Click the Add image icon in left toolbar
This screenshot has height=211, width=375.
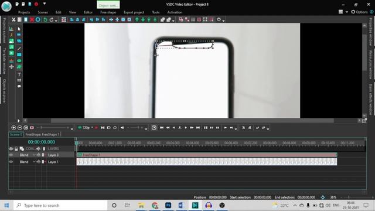point(12,41)
